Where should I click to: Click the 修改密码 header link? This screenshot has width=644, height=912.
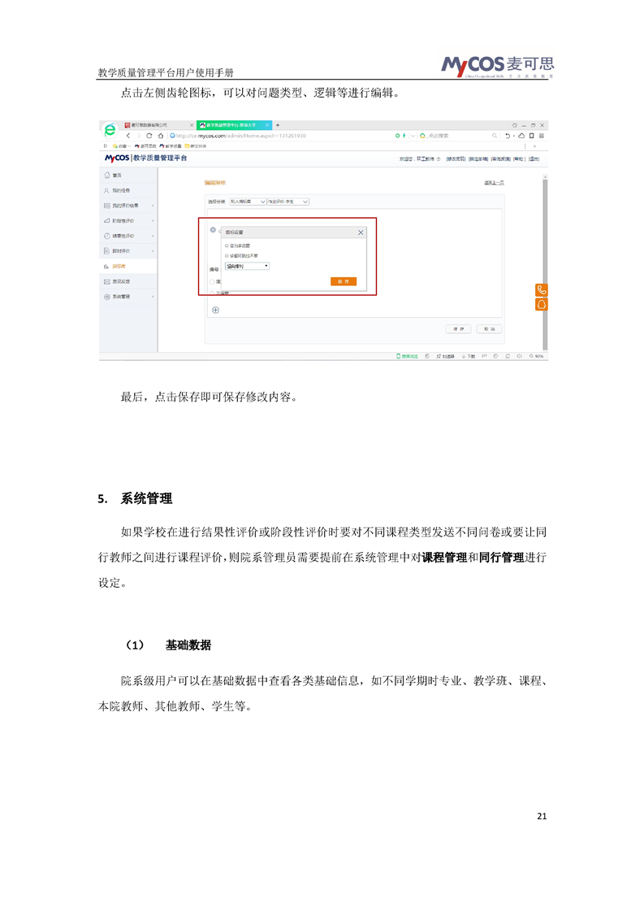[456, 159]
